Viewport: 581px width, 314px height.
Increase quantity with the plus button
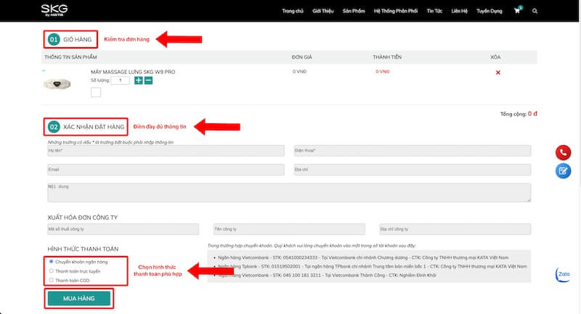(139, 80)
